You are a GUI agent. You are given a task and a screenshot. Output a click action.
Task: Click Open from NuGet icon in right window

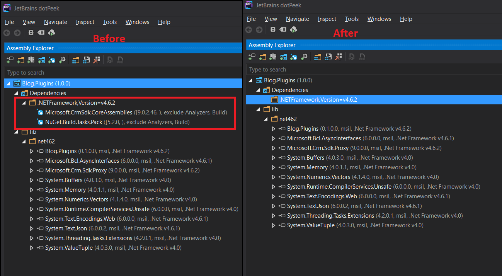point(284,57)
